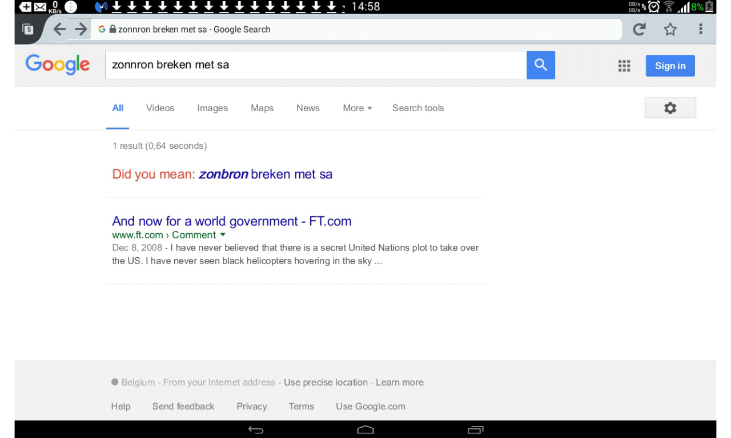Tap the battery indicator at 8%
731x438 pixels.
click(703, 7)
